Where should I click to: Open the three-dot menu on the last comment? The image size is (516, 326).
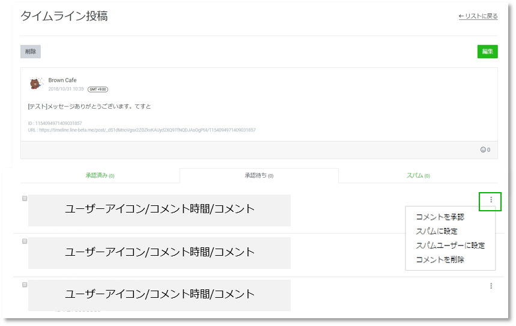[x=491, y=286]
